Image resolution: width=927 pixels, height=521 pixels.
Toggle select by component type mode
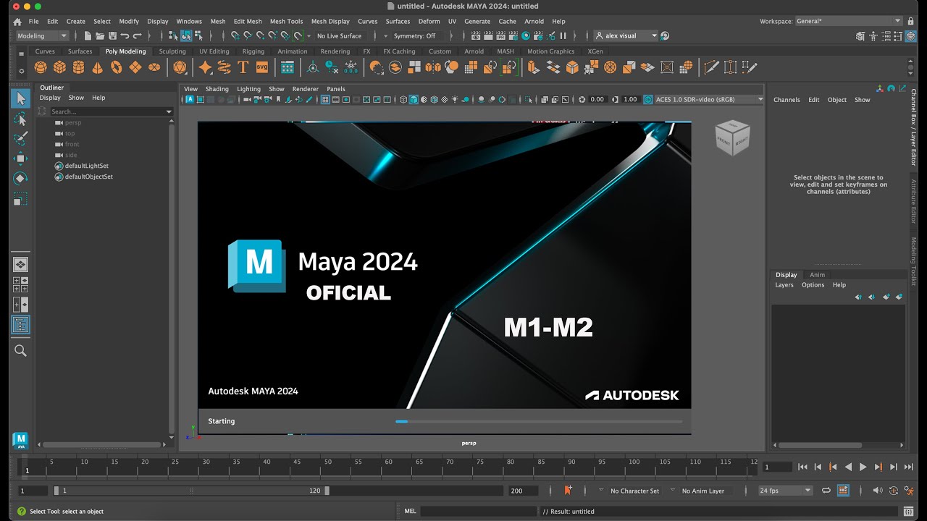(198, 35)
